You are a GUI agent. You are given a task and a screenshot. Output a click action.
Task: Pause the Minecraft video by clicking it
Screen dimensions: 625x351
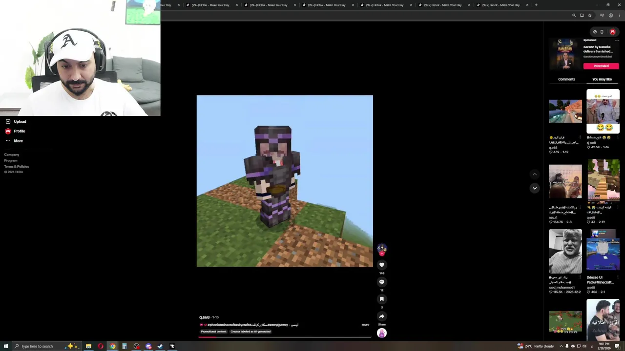coord(285,181)
